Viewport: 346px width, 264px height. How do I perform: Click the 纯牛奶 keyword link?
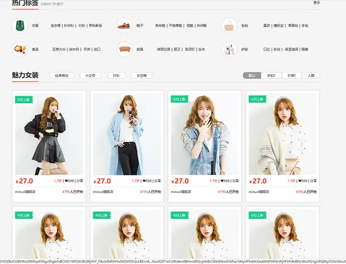point(74,49)
